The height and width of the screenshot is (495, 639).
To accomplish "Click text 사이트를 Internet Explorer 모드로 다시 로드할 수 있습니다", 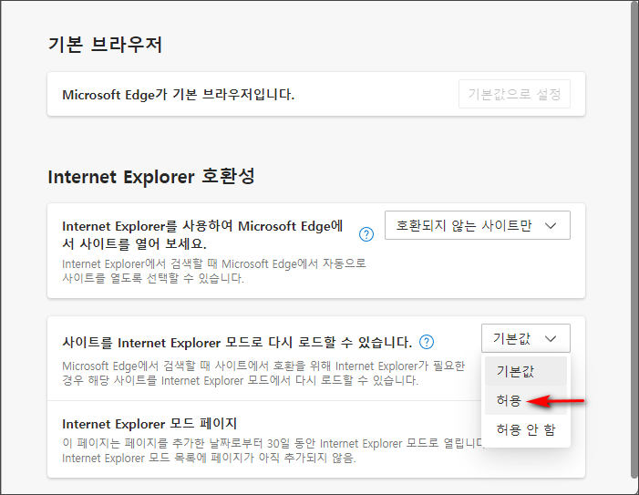I will coord(237,342).
